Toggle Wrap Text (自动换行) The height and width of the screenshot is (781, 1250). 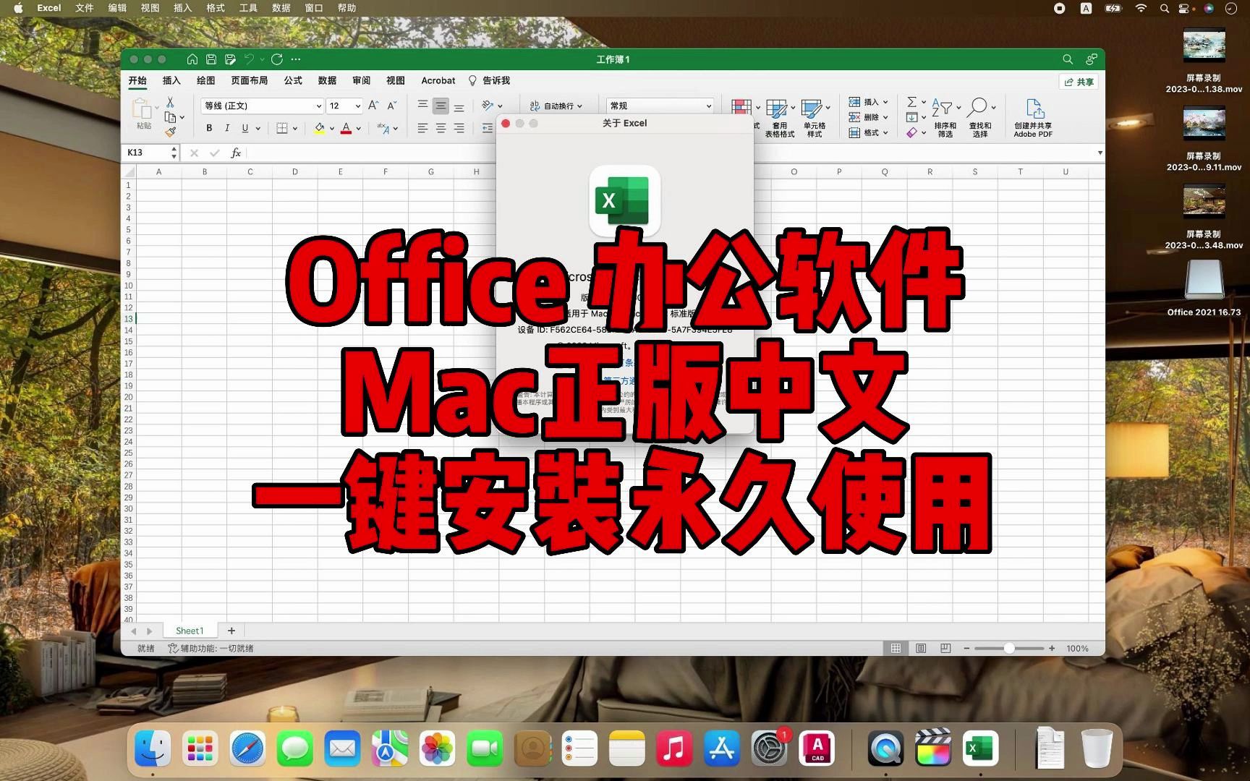click(556, 106)
